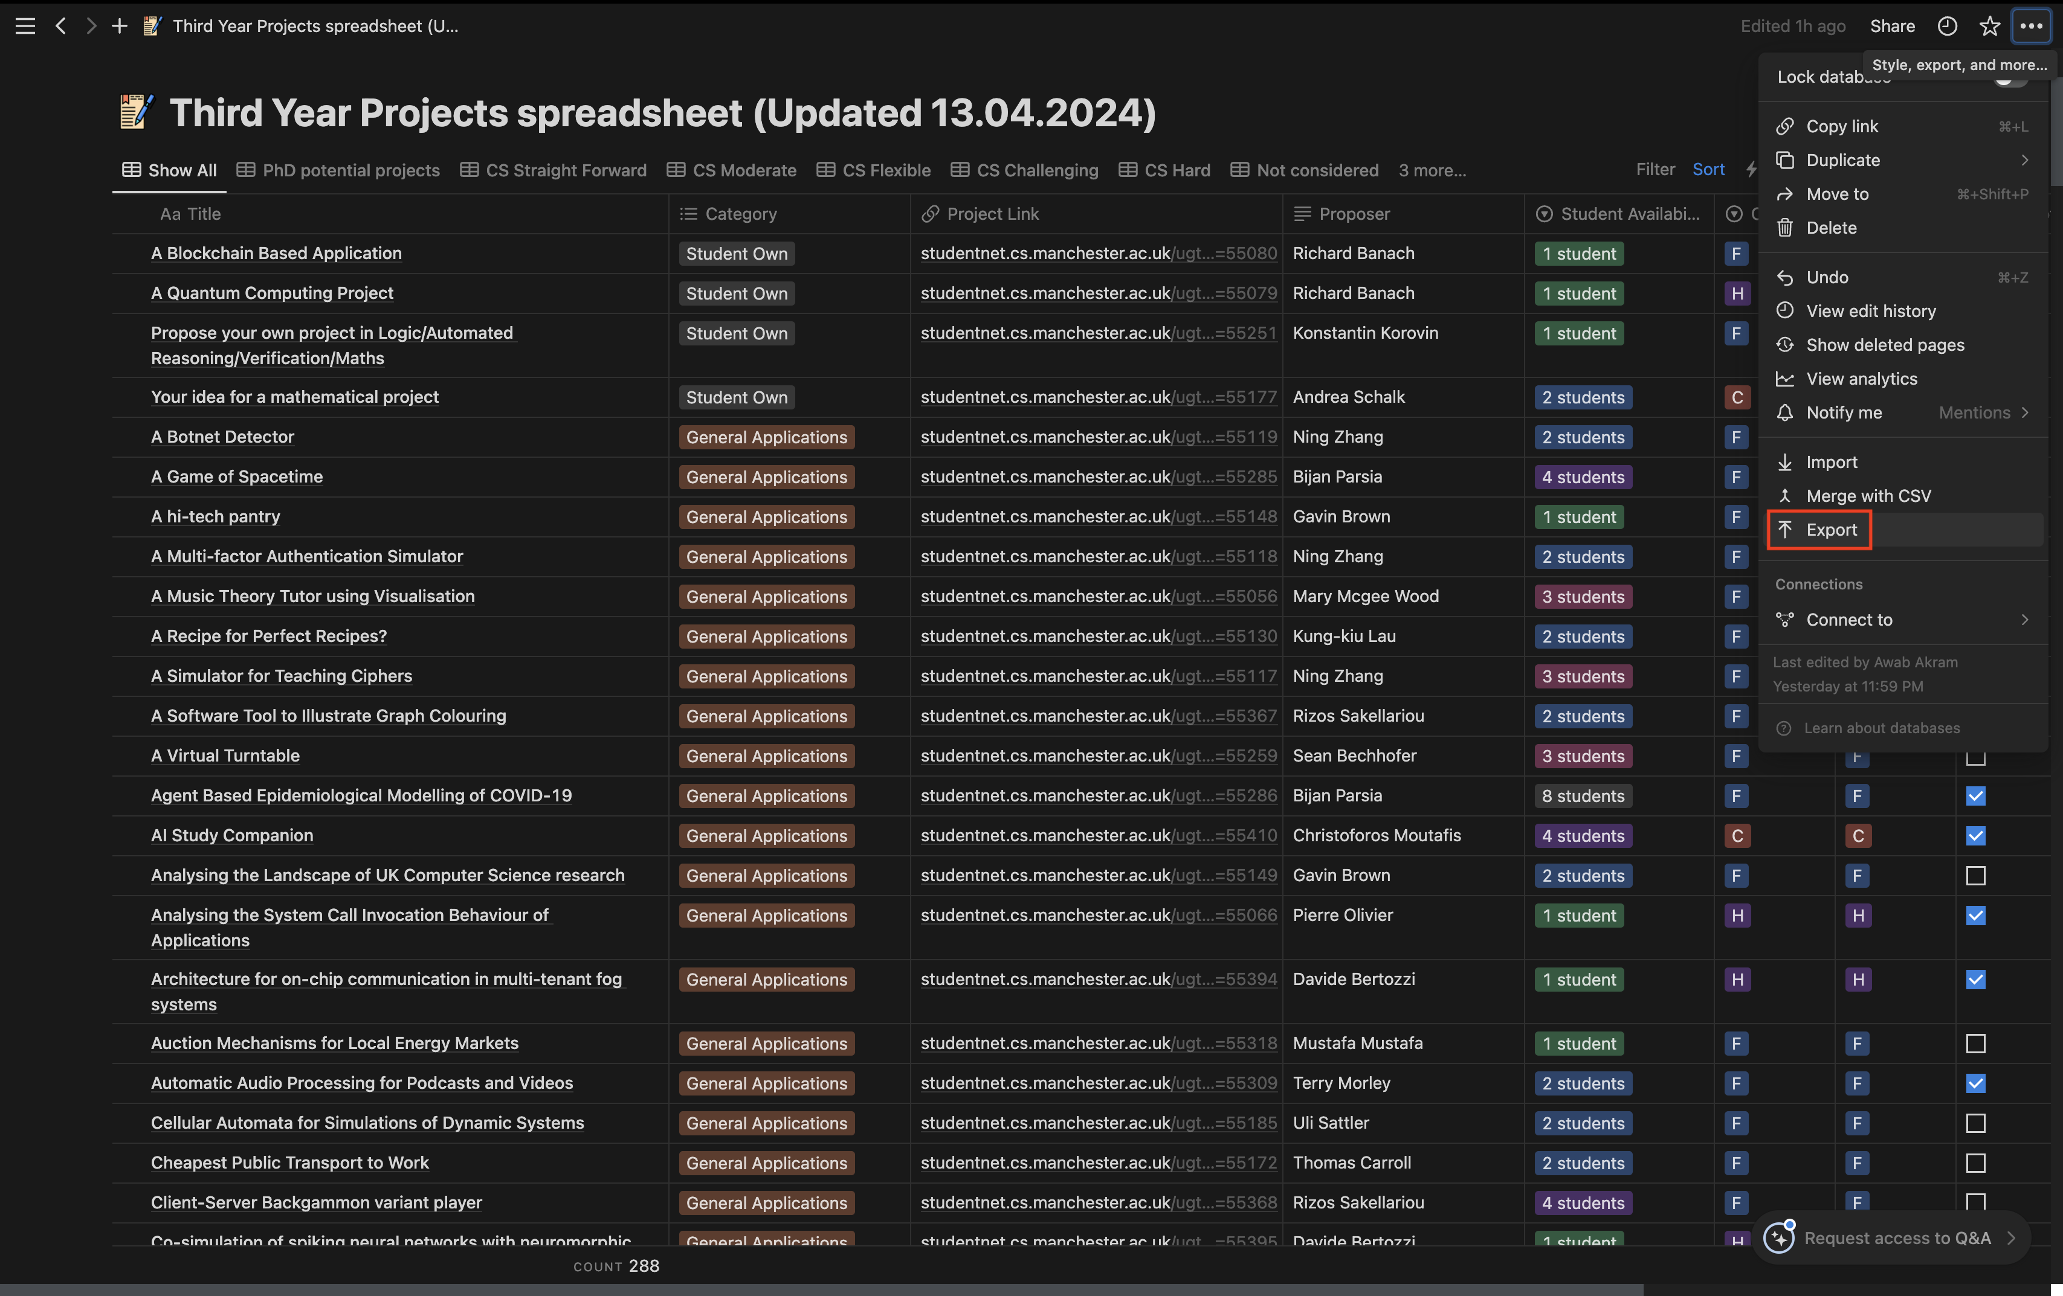Click the Project Link column link icon
Viewport: 2063px width, 1296px height.
(x=931, y=214)
